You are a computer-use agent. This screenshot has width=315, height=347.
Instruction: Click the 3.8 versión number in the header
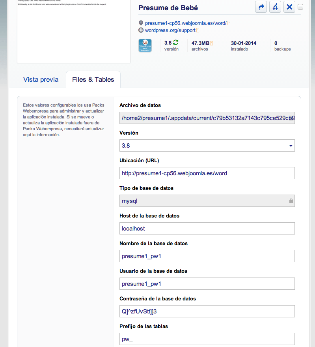point(168,43)
